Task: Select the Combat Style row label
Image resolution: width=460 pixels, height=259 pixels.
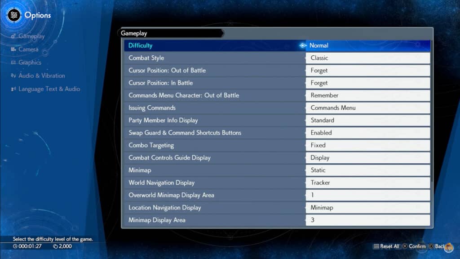Action: (146, 58)
